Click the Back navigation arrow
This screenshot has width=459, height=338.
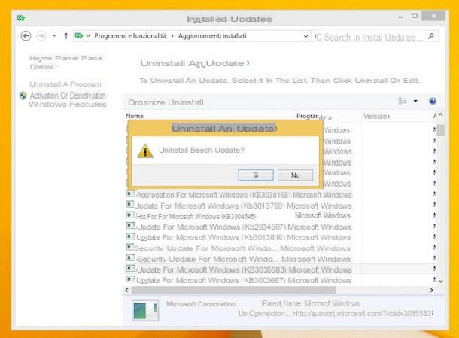(26, 35)
